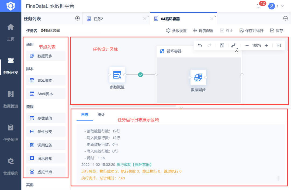The image size is (291, 190).
Task: Open 参数设置 parameter settings
Action: pyautogui.click(x=176, y=31)
